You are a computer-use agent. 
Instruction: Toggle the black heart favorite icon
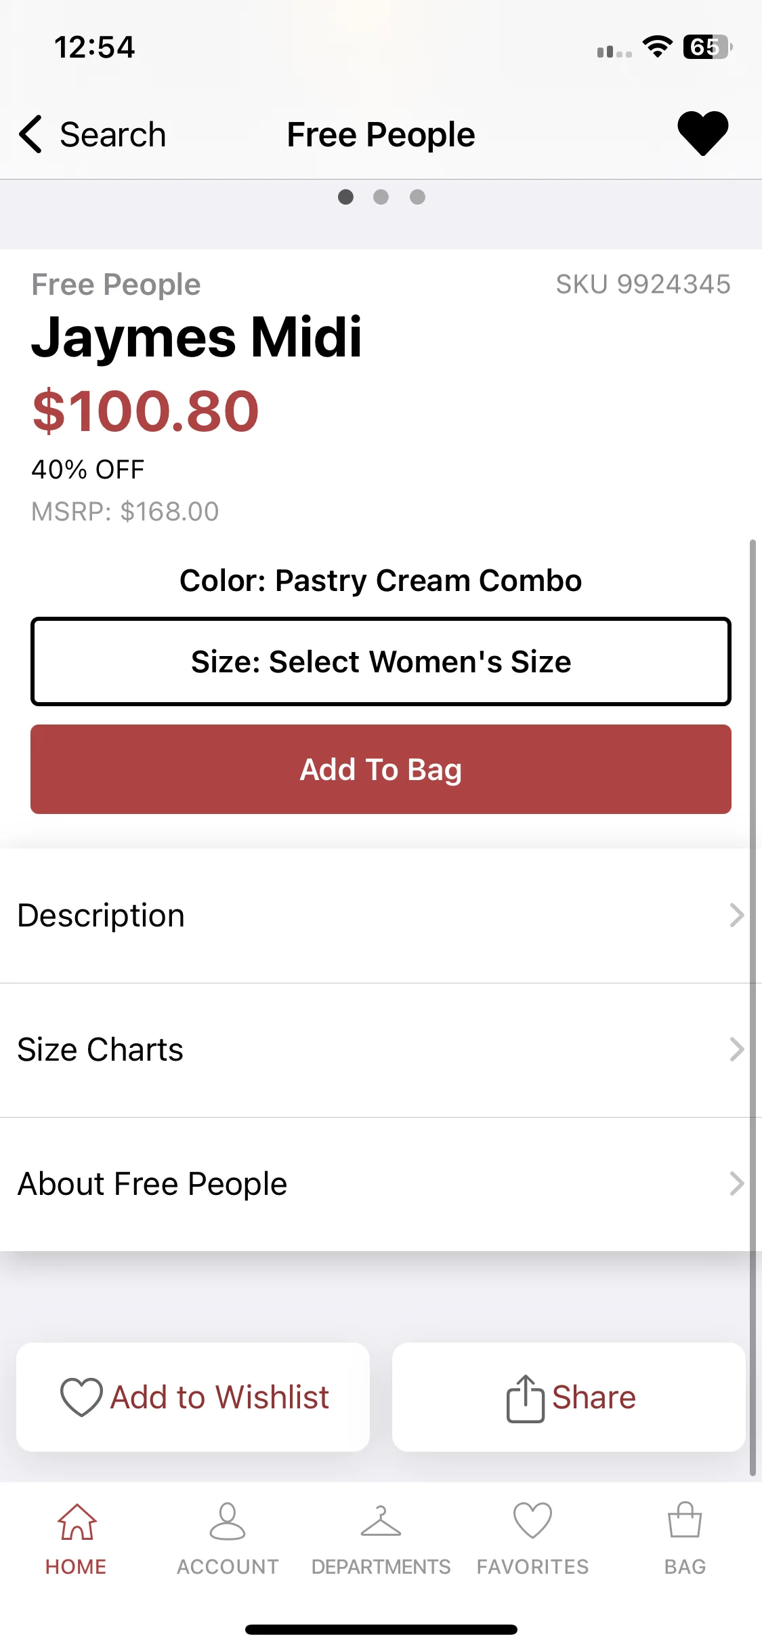pos(703,134)
